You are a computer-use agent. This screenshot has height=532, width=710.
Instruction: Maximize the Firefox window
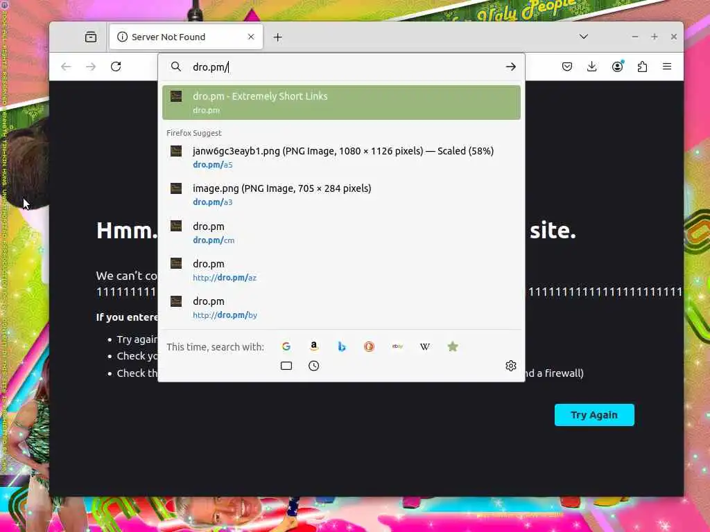coord(655,37)
